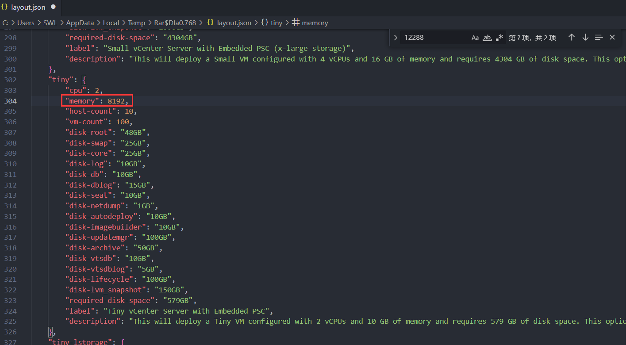The height and width of the screenshot is (345, 626).
Task: Select the layout.json editor tab
Action: pos(28,7)
